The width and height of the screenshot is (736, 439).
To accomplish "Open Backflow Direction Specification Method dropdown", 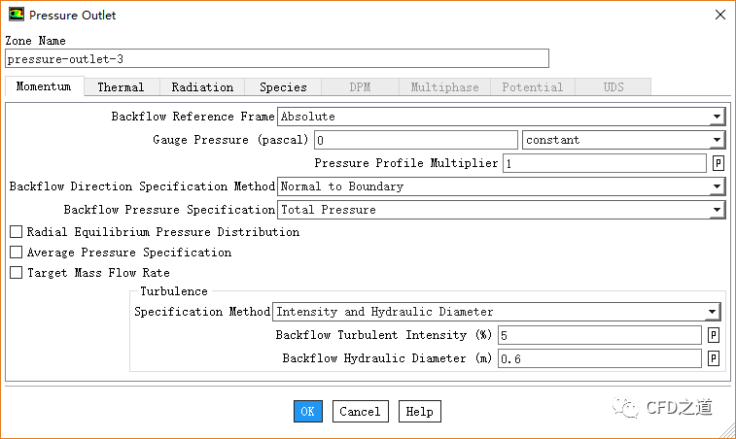I will click(x=501, y=186).
